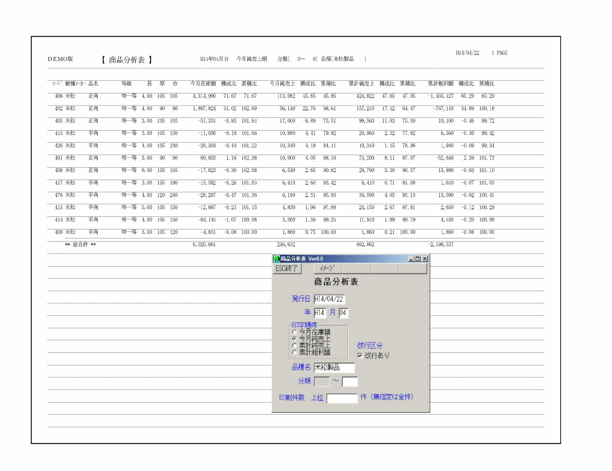Image resolution: width=612 pixels, height=471 pixels.
Task: Select the 今月純売上 radio button
Action: click(x=295, y=339)
